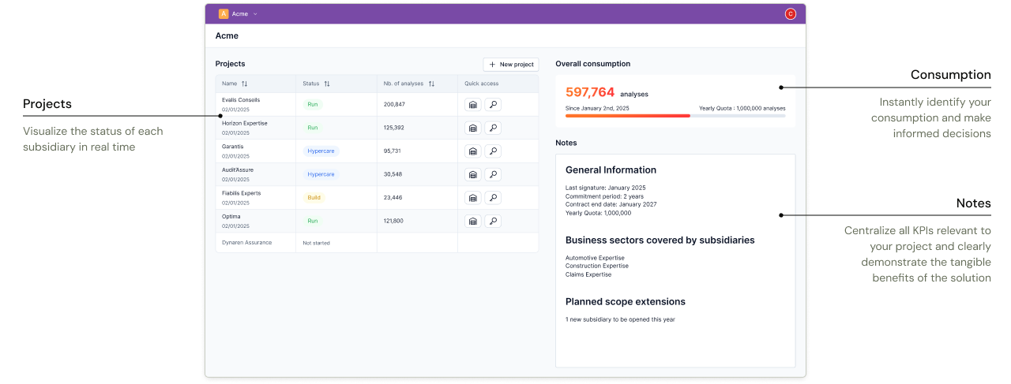Click the 95,731 analyses value
The width and height of the screenshot is (1011, 384).
(x=393, y=151)
